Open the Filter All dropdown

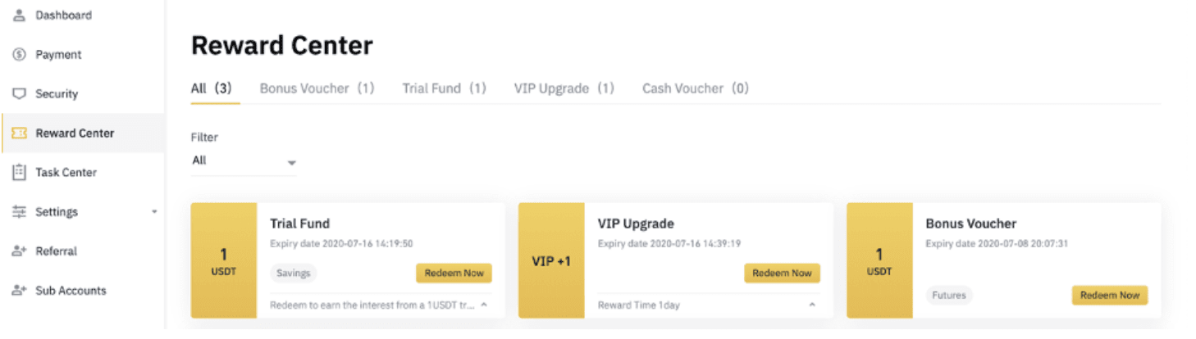244,161
